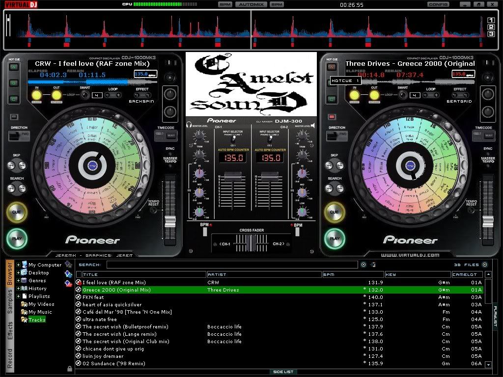Skip backward on the left deck
This screenshot has height=377, width=503.
11,165
